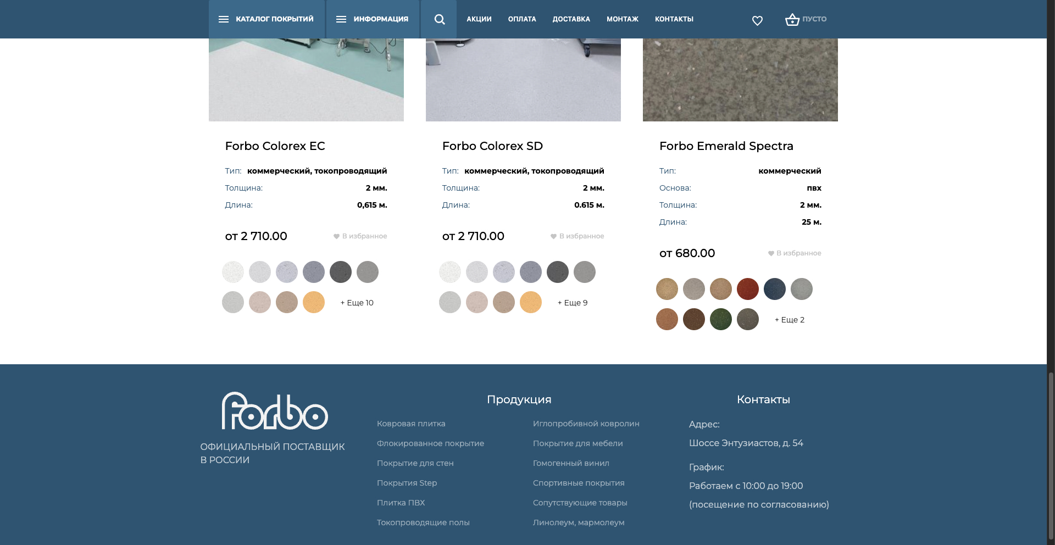
Task: Show 2 more Emerald Spectra colors
Action: click(790, 320)
